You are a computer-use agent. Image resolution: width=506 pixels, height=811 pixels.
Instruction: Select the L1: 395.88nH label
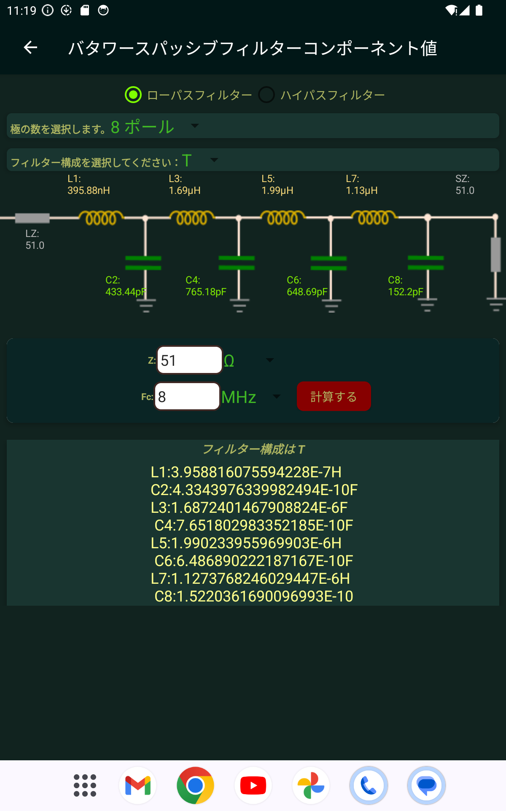(x=89, y=185)
